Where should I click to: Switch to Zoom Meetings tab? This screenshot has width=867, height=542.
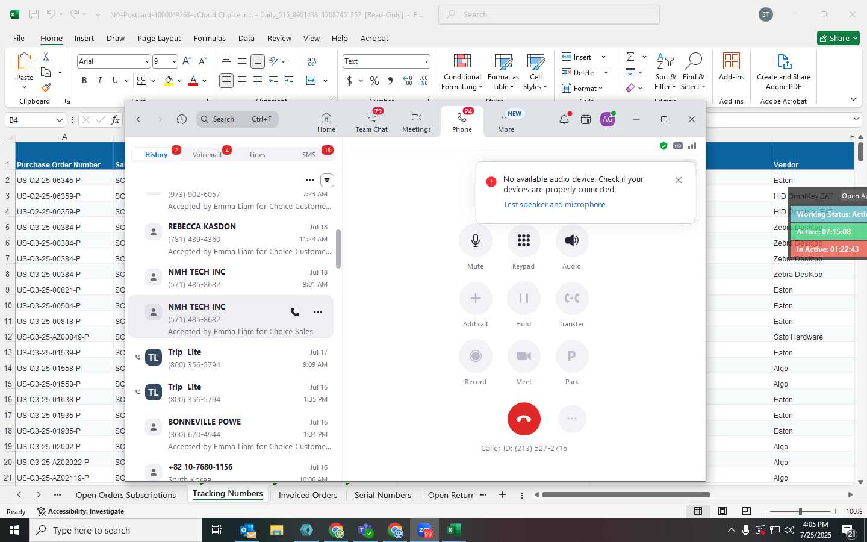coord(417,122)
